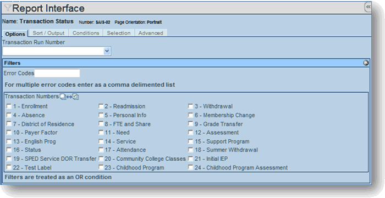Click the 'Transaction Run Number' label
This screenshot has height=198, width=385.
coord(34,42)
